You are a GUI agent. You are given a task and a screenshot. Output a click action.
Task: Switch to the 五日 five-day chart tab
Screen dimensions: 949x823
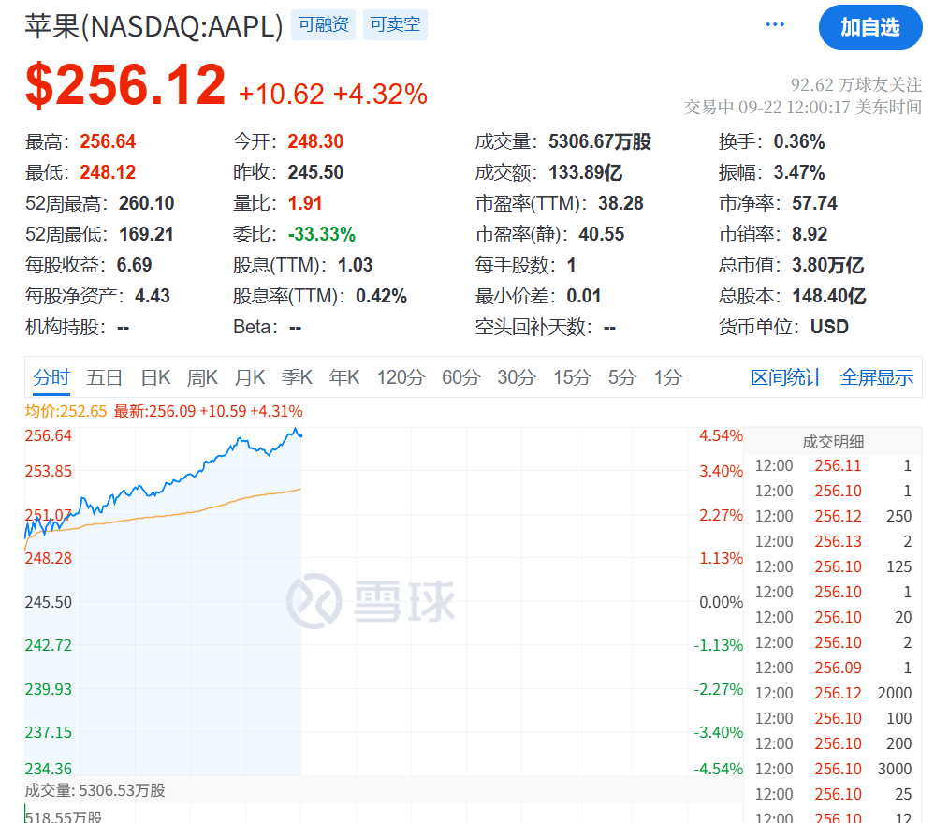[105, 377]
